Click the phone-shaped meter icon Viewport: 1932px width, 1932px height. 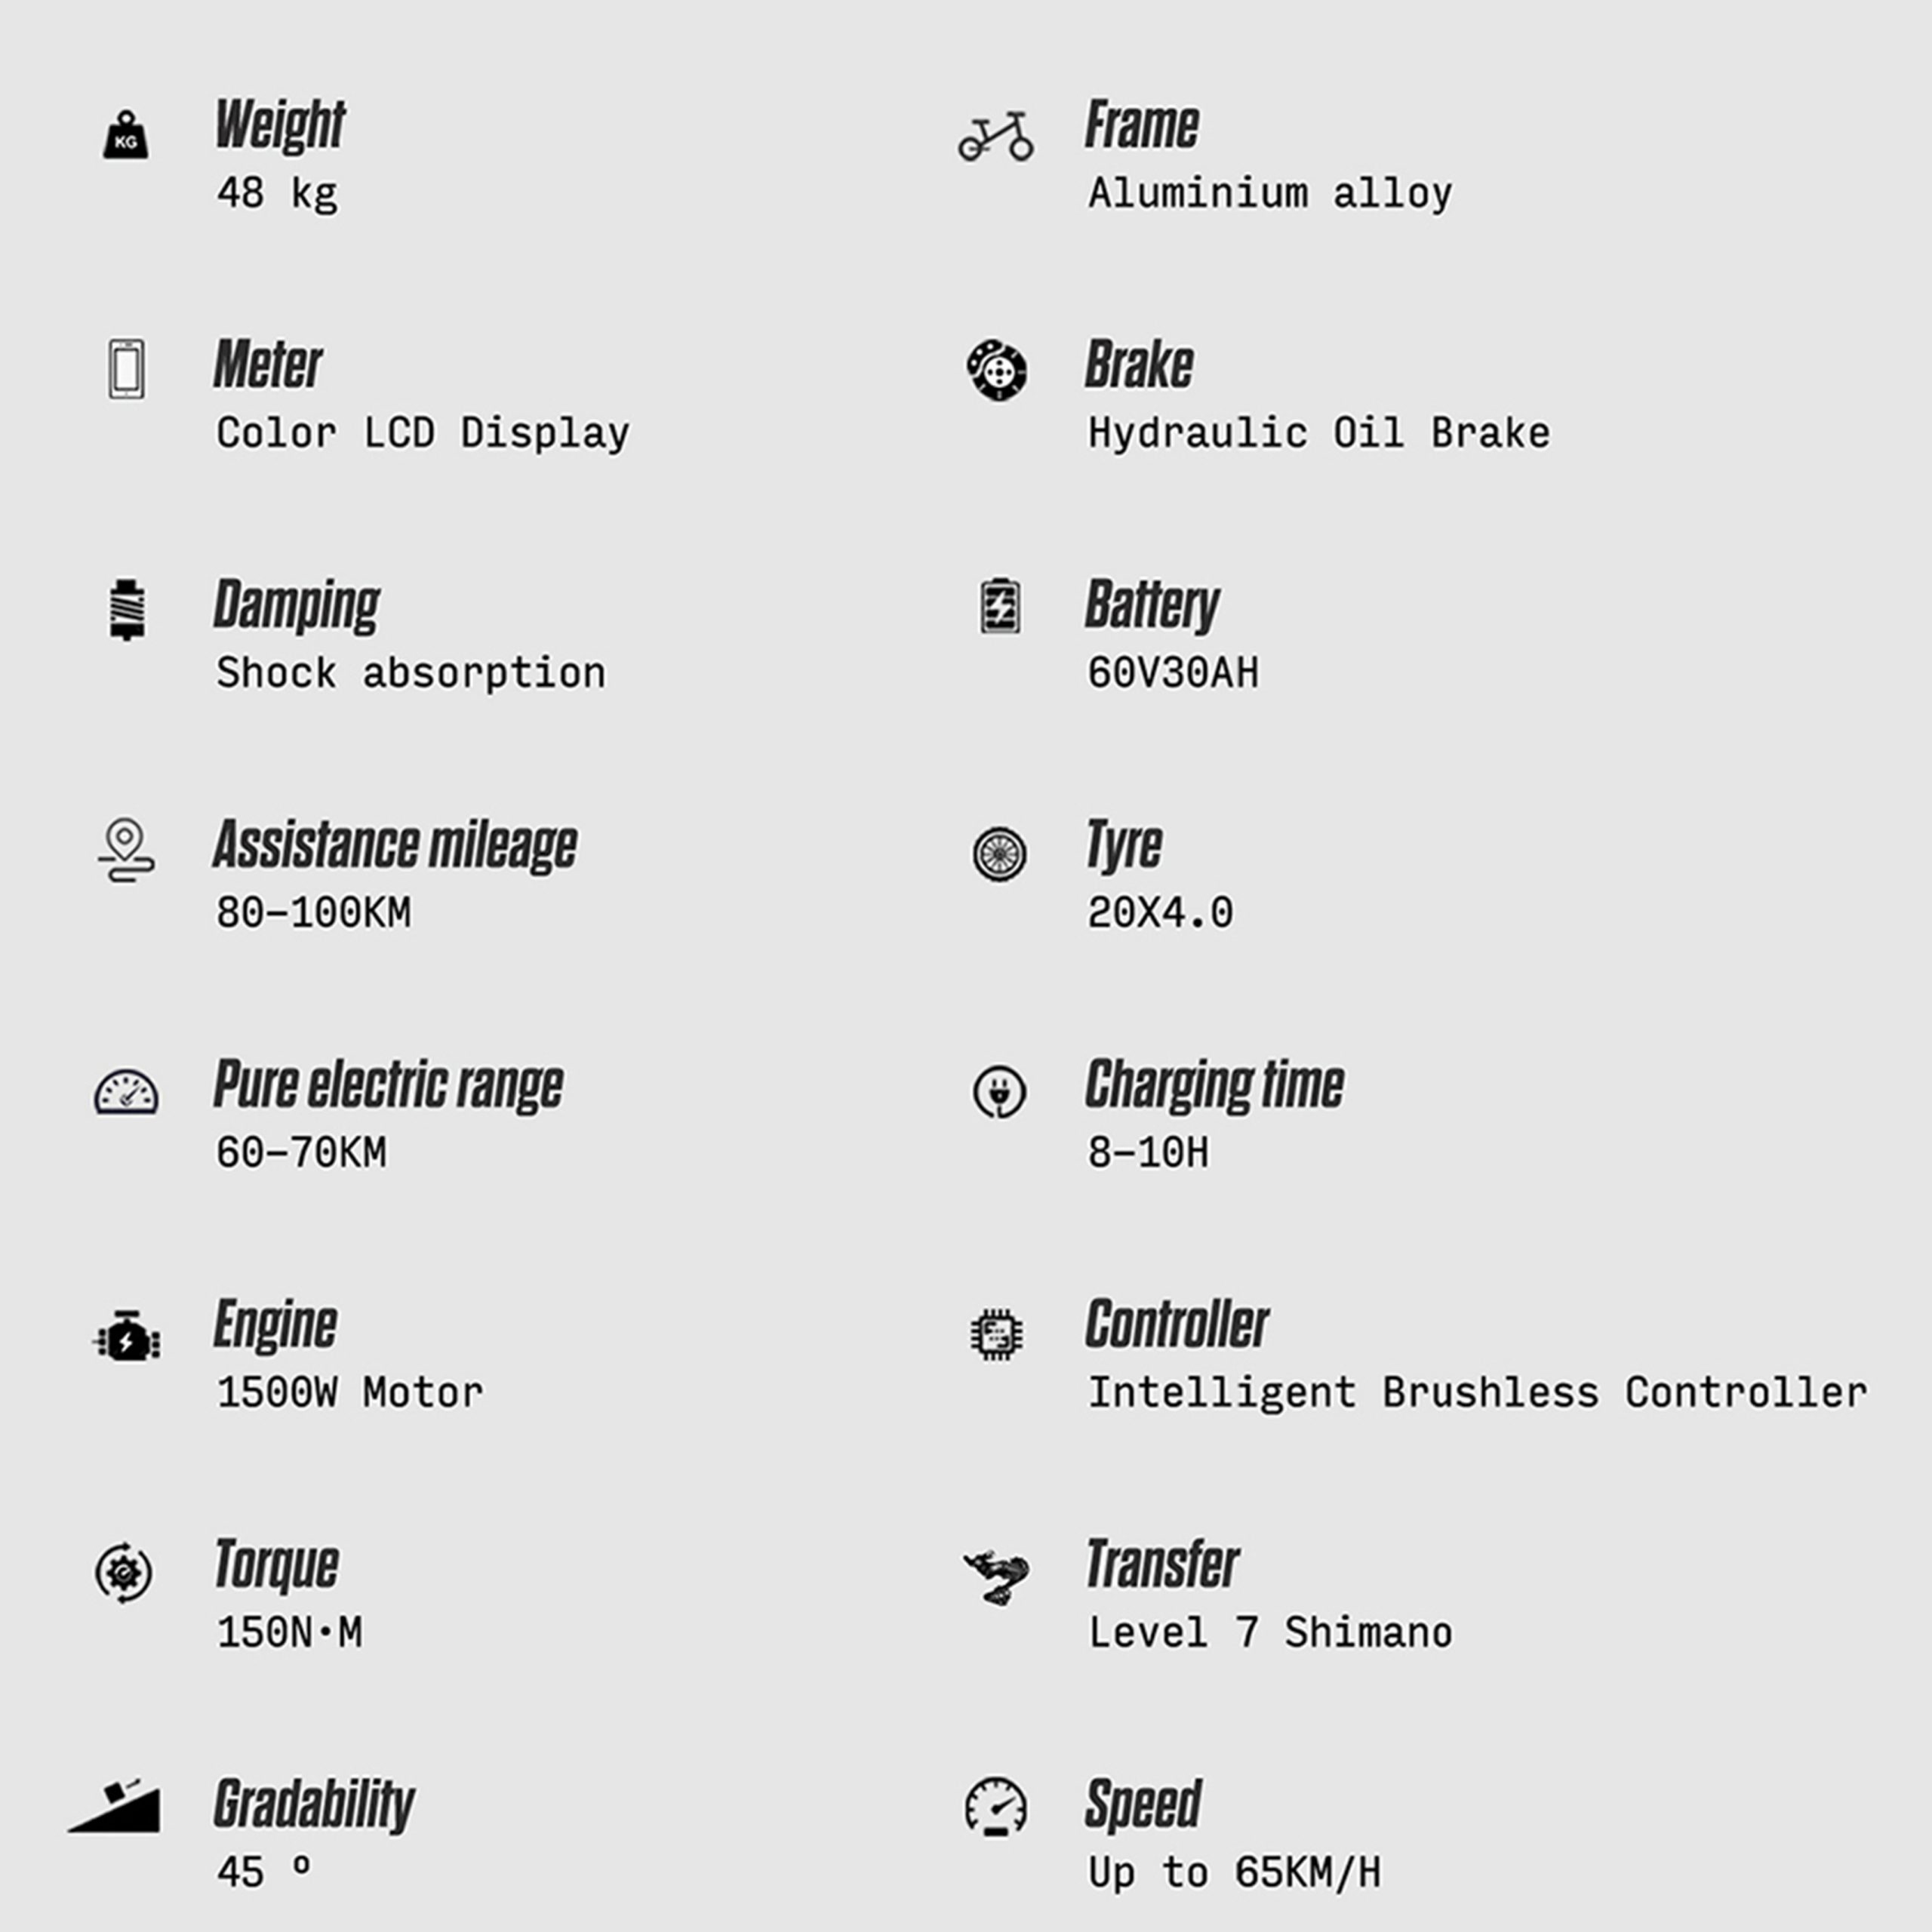[x=126, y=369]
